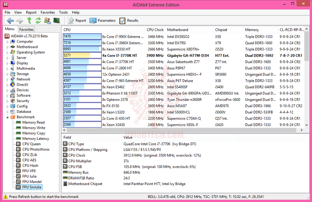Open the View menu
Screen dimensions: 312x202
[18, 12]
